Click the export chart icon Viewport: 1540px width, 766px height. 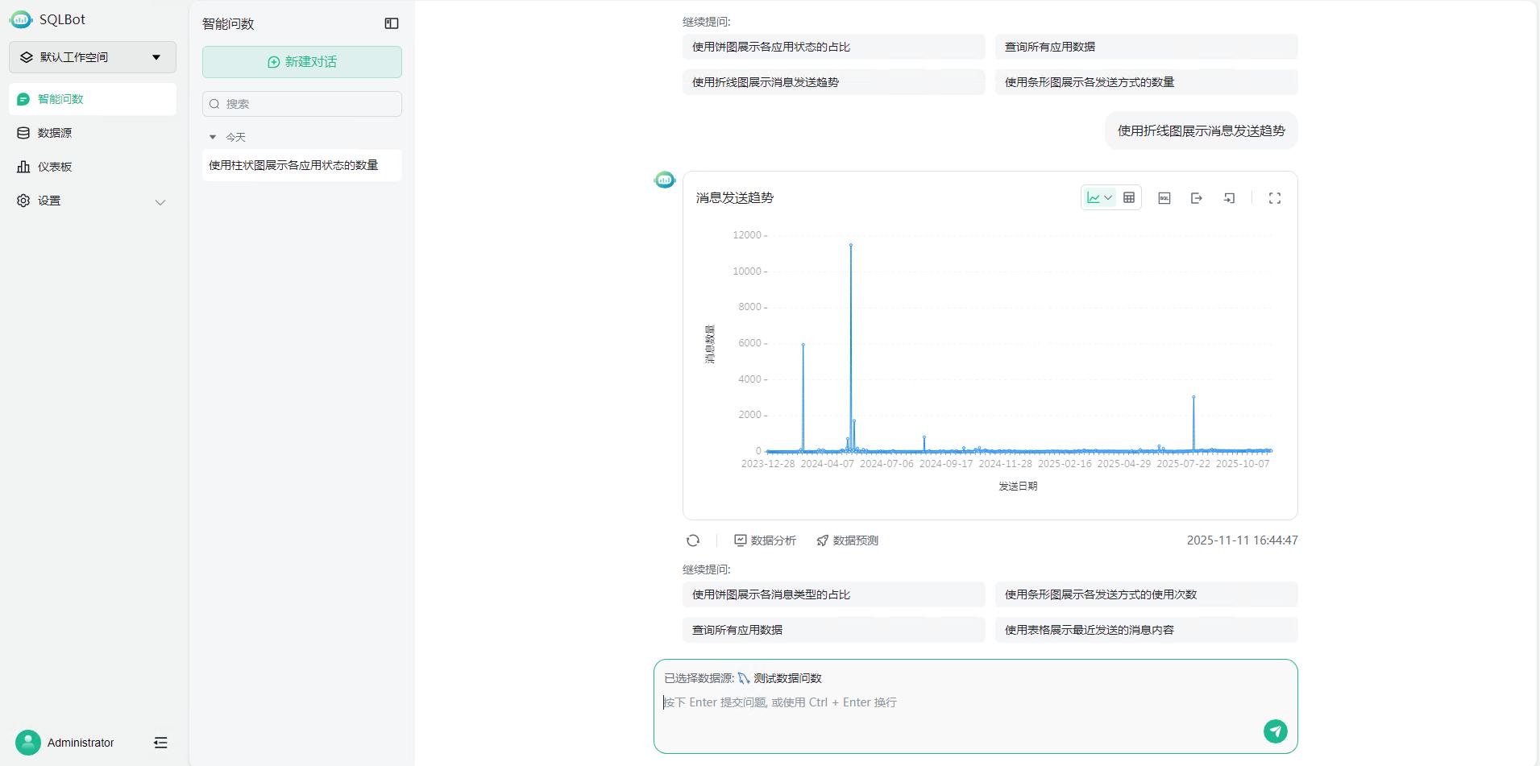1197,197
